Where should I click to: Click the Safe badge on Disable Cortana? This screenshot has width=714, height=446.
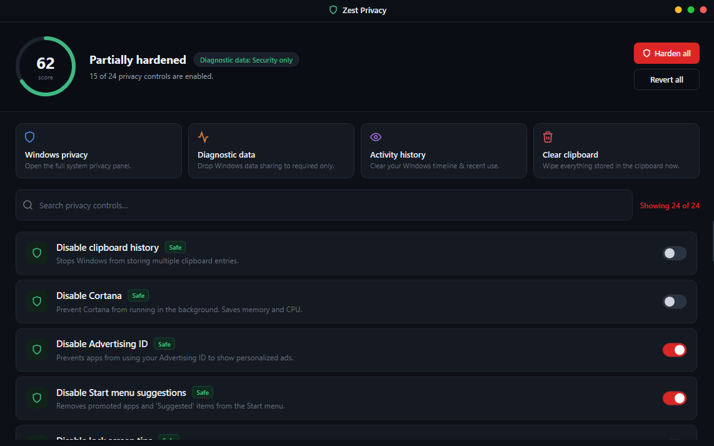[x=138, y=296]
